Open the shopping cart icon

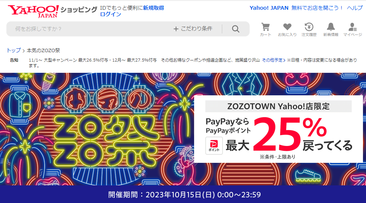click(x=265, y=29)
